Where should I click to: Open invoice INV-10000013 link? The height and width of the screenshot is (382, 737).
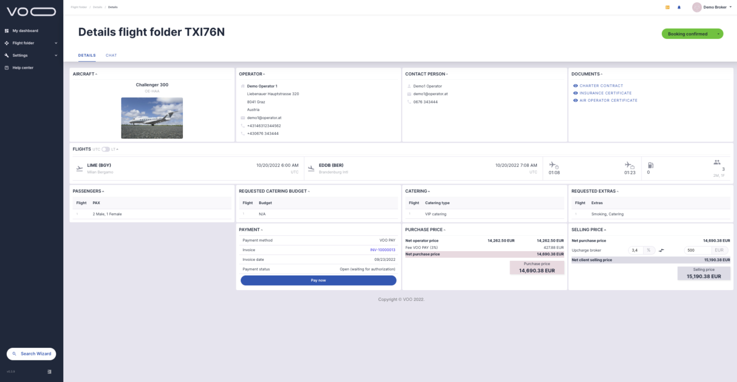[382, 250]
